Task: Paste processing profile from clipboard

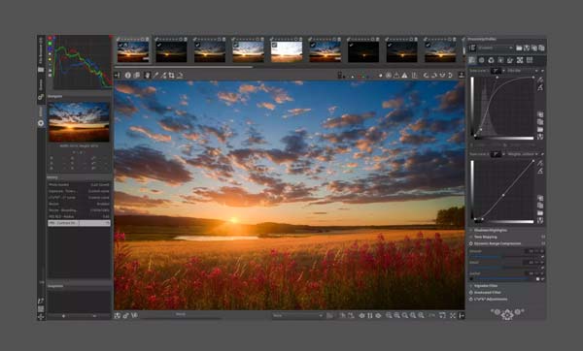Action: [541, 48]
